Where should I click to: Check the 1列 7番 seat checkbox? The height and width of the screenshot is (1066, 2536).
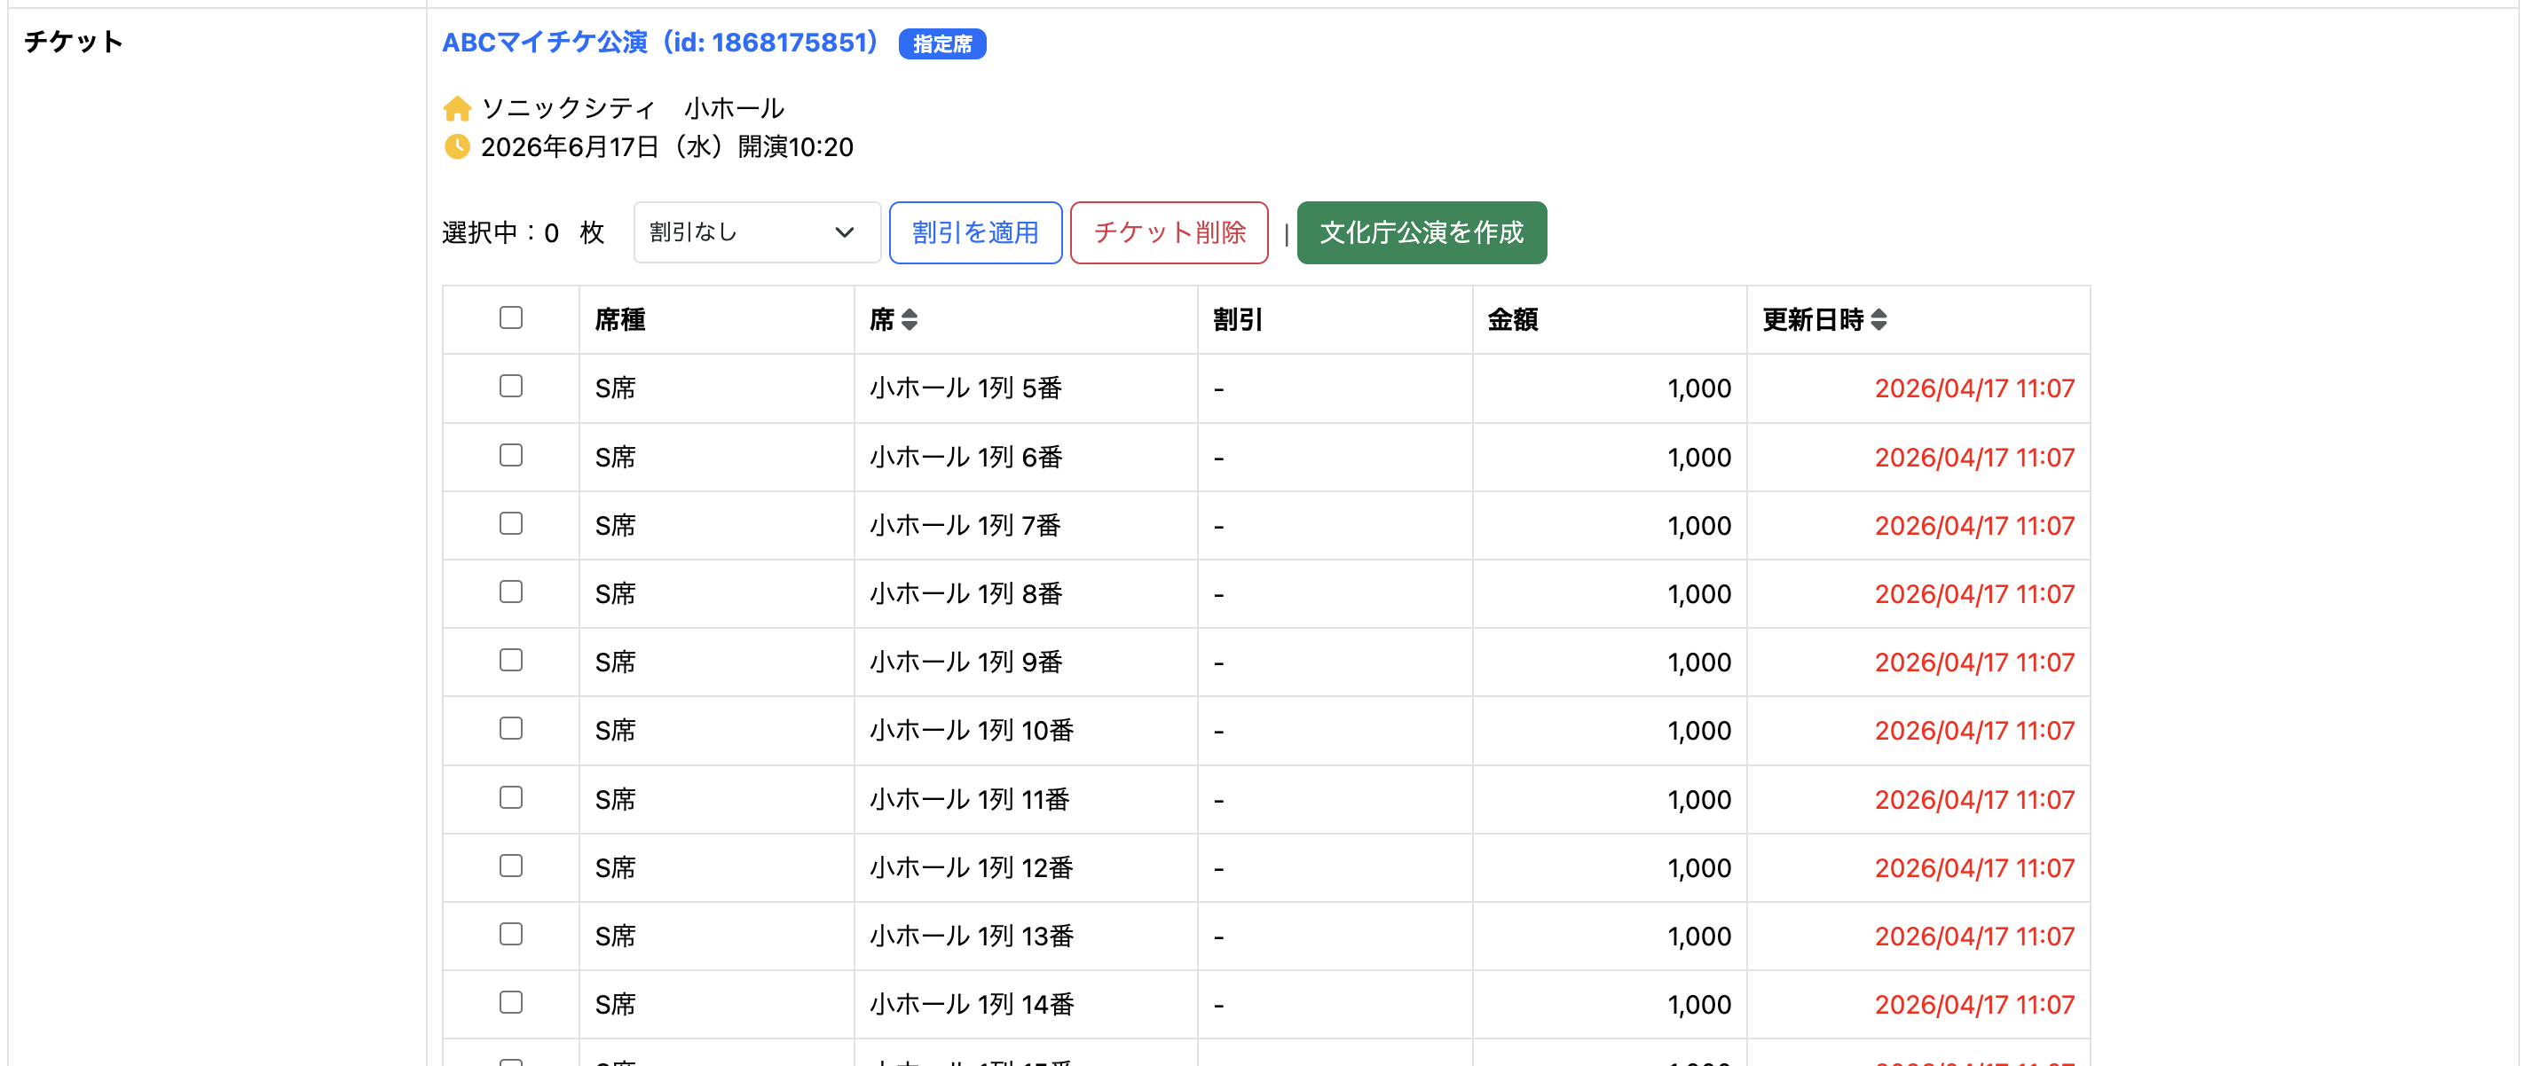coord(511,523)
